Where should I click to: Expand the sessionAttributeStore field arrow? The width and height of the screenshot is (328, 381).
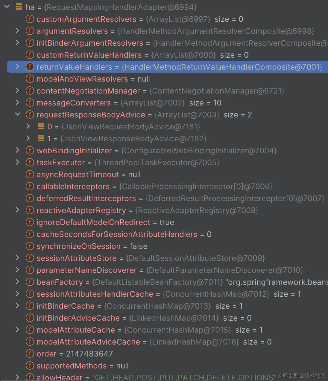(17, 258)
